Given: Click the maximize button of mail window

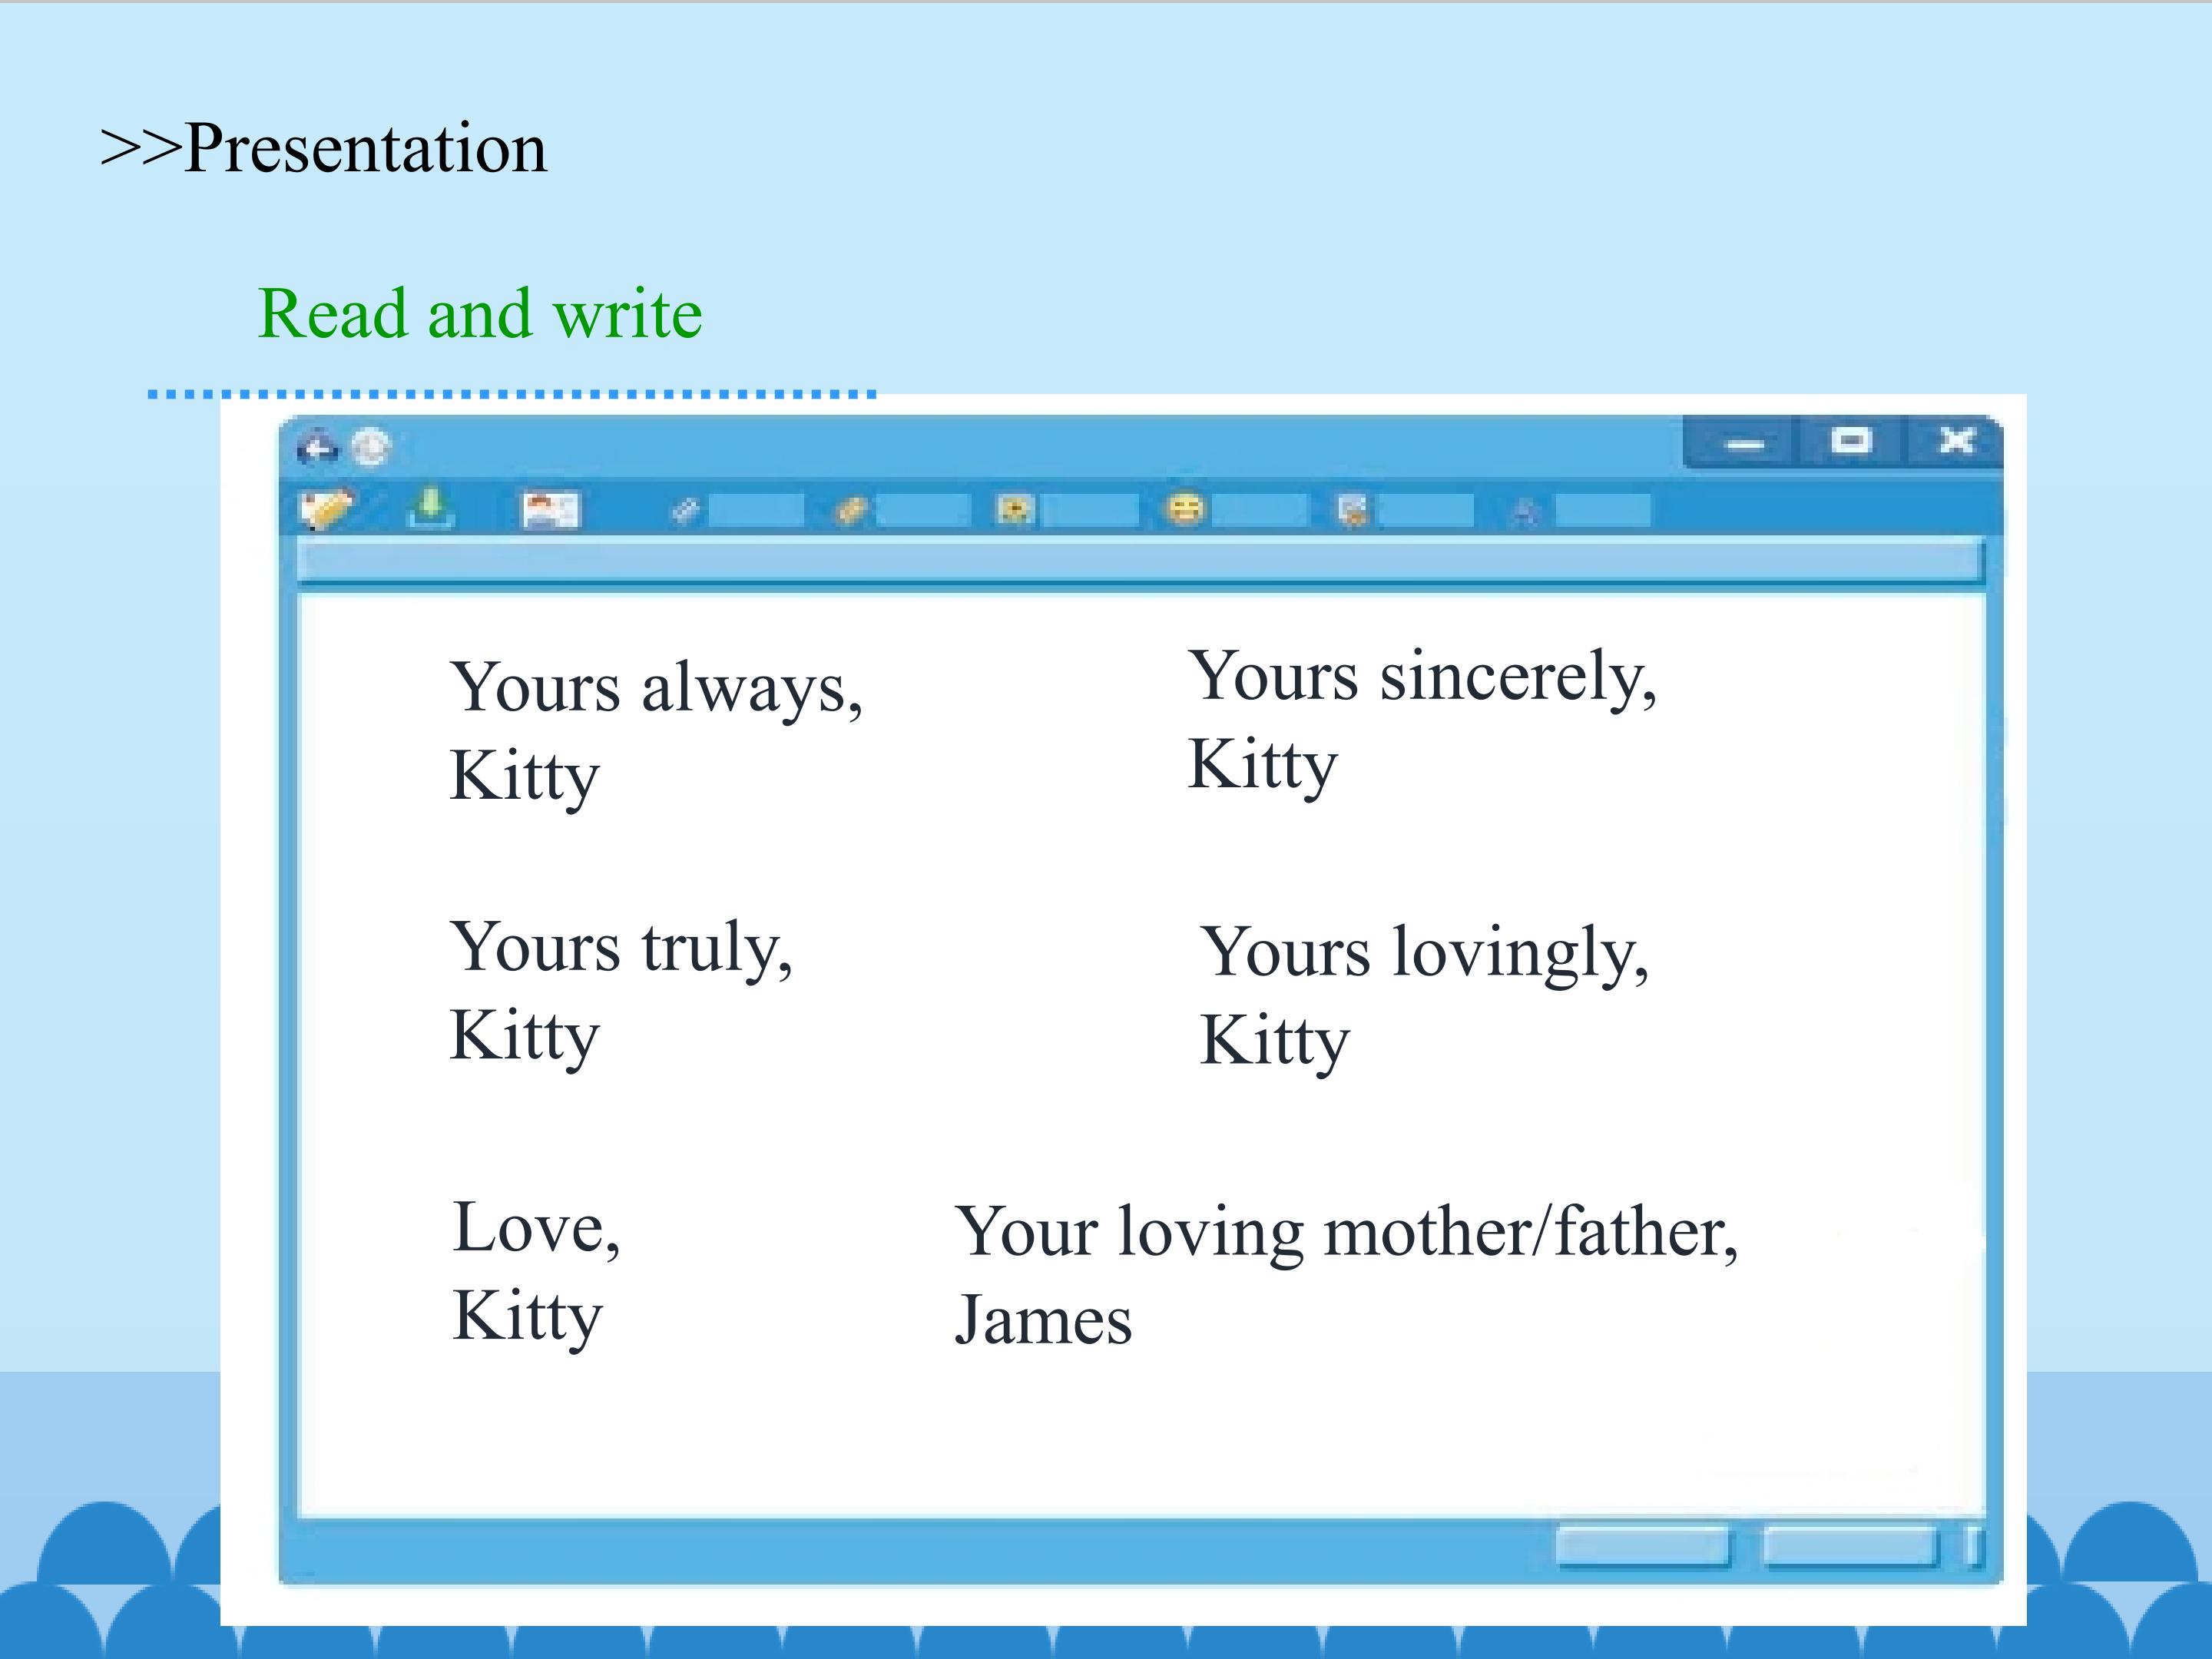Looking at the screenshot, I should pos(1851,441).
